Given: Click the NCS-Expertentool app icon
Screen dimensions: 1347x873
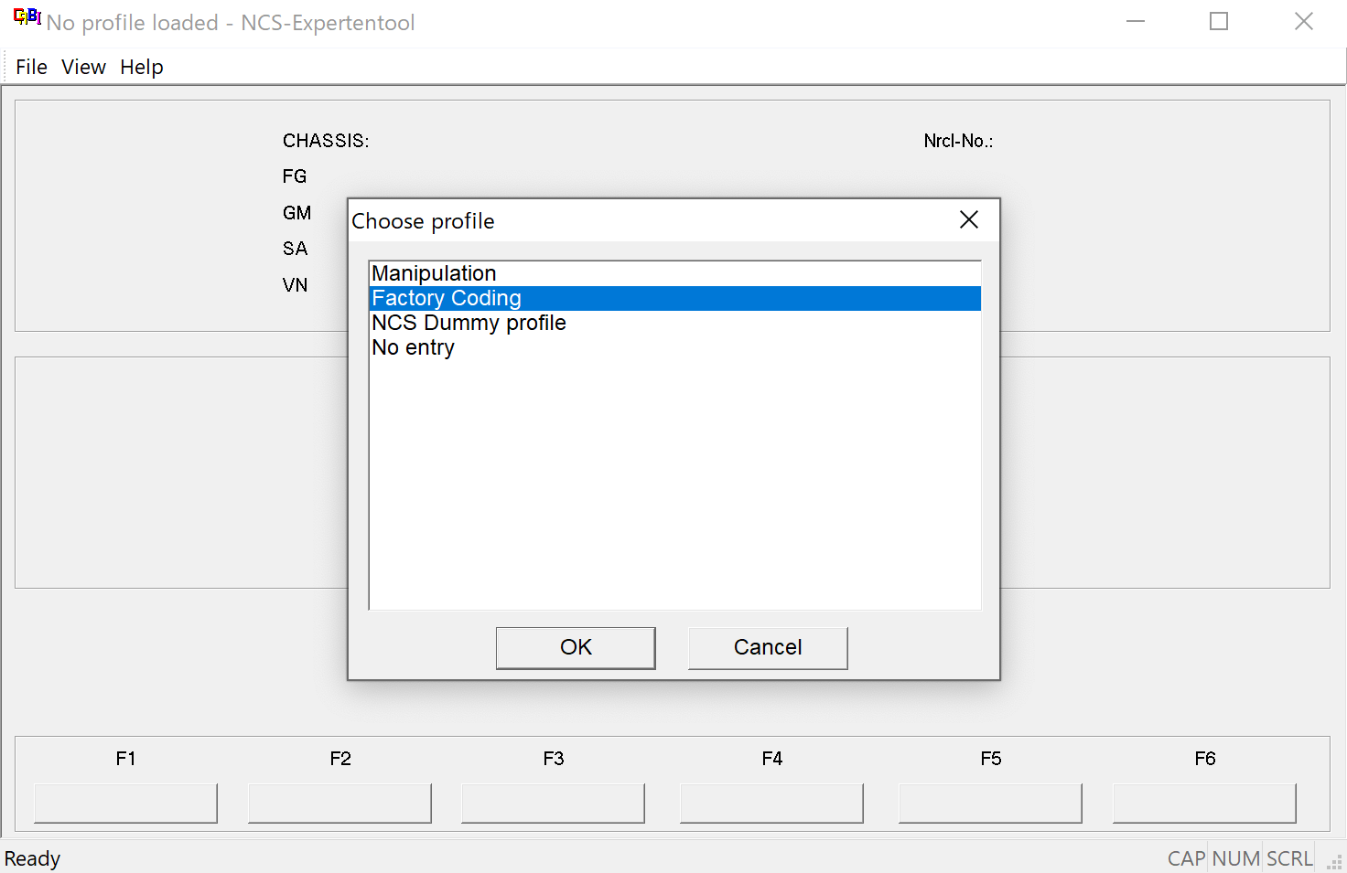Looking at the screenshot, I should 27,17.
